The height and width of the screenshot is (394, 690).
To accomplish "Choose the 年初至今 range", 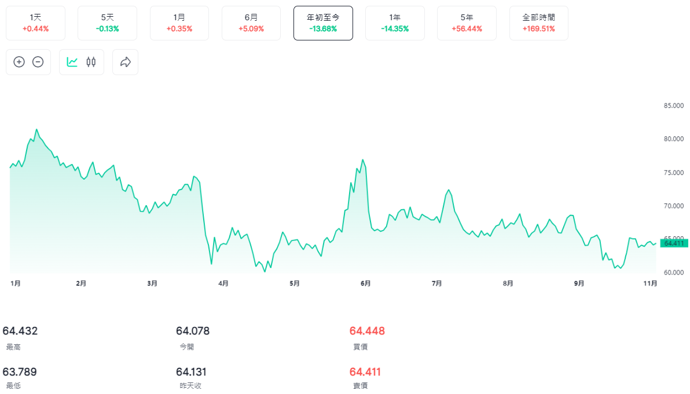I will point(323,23).
